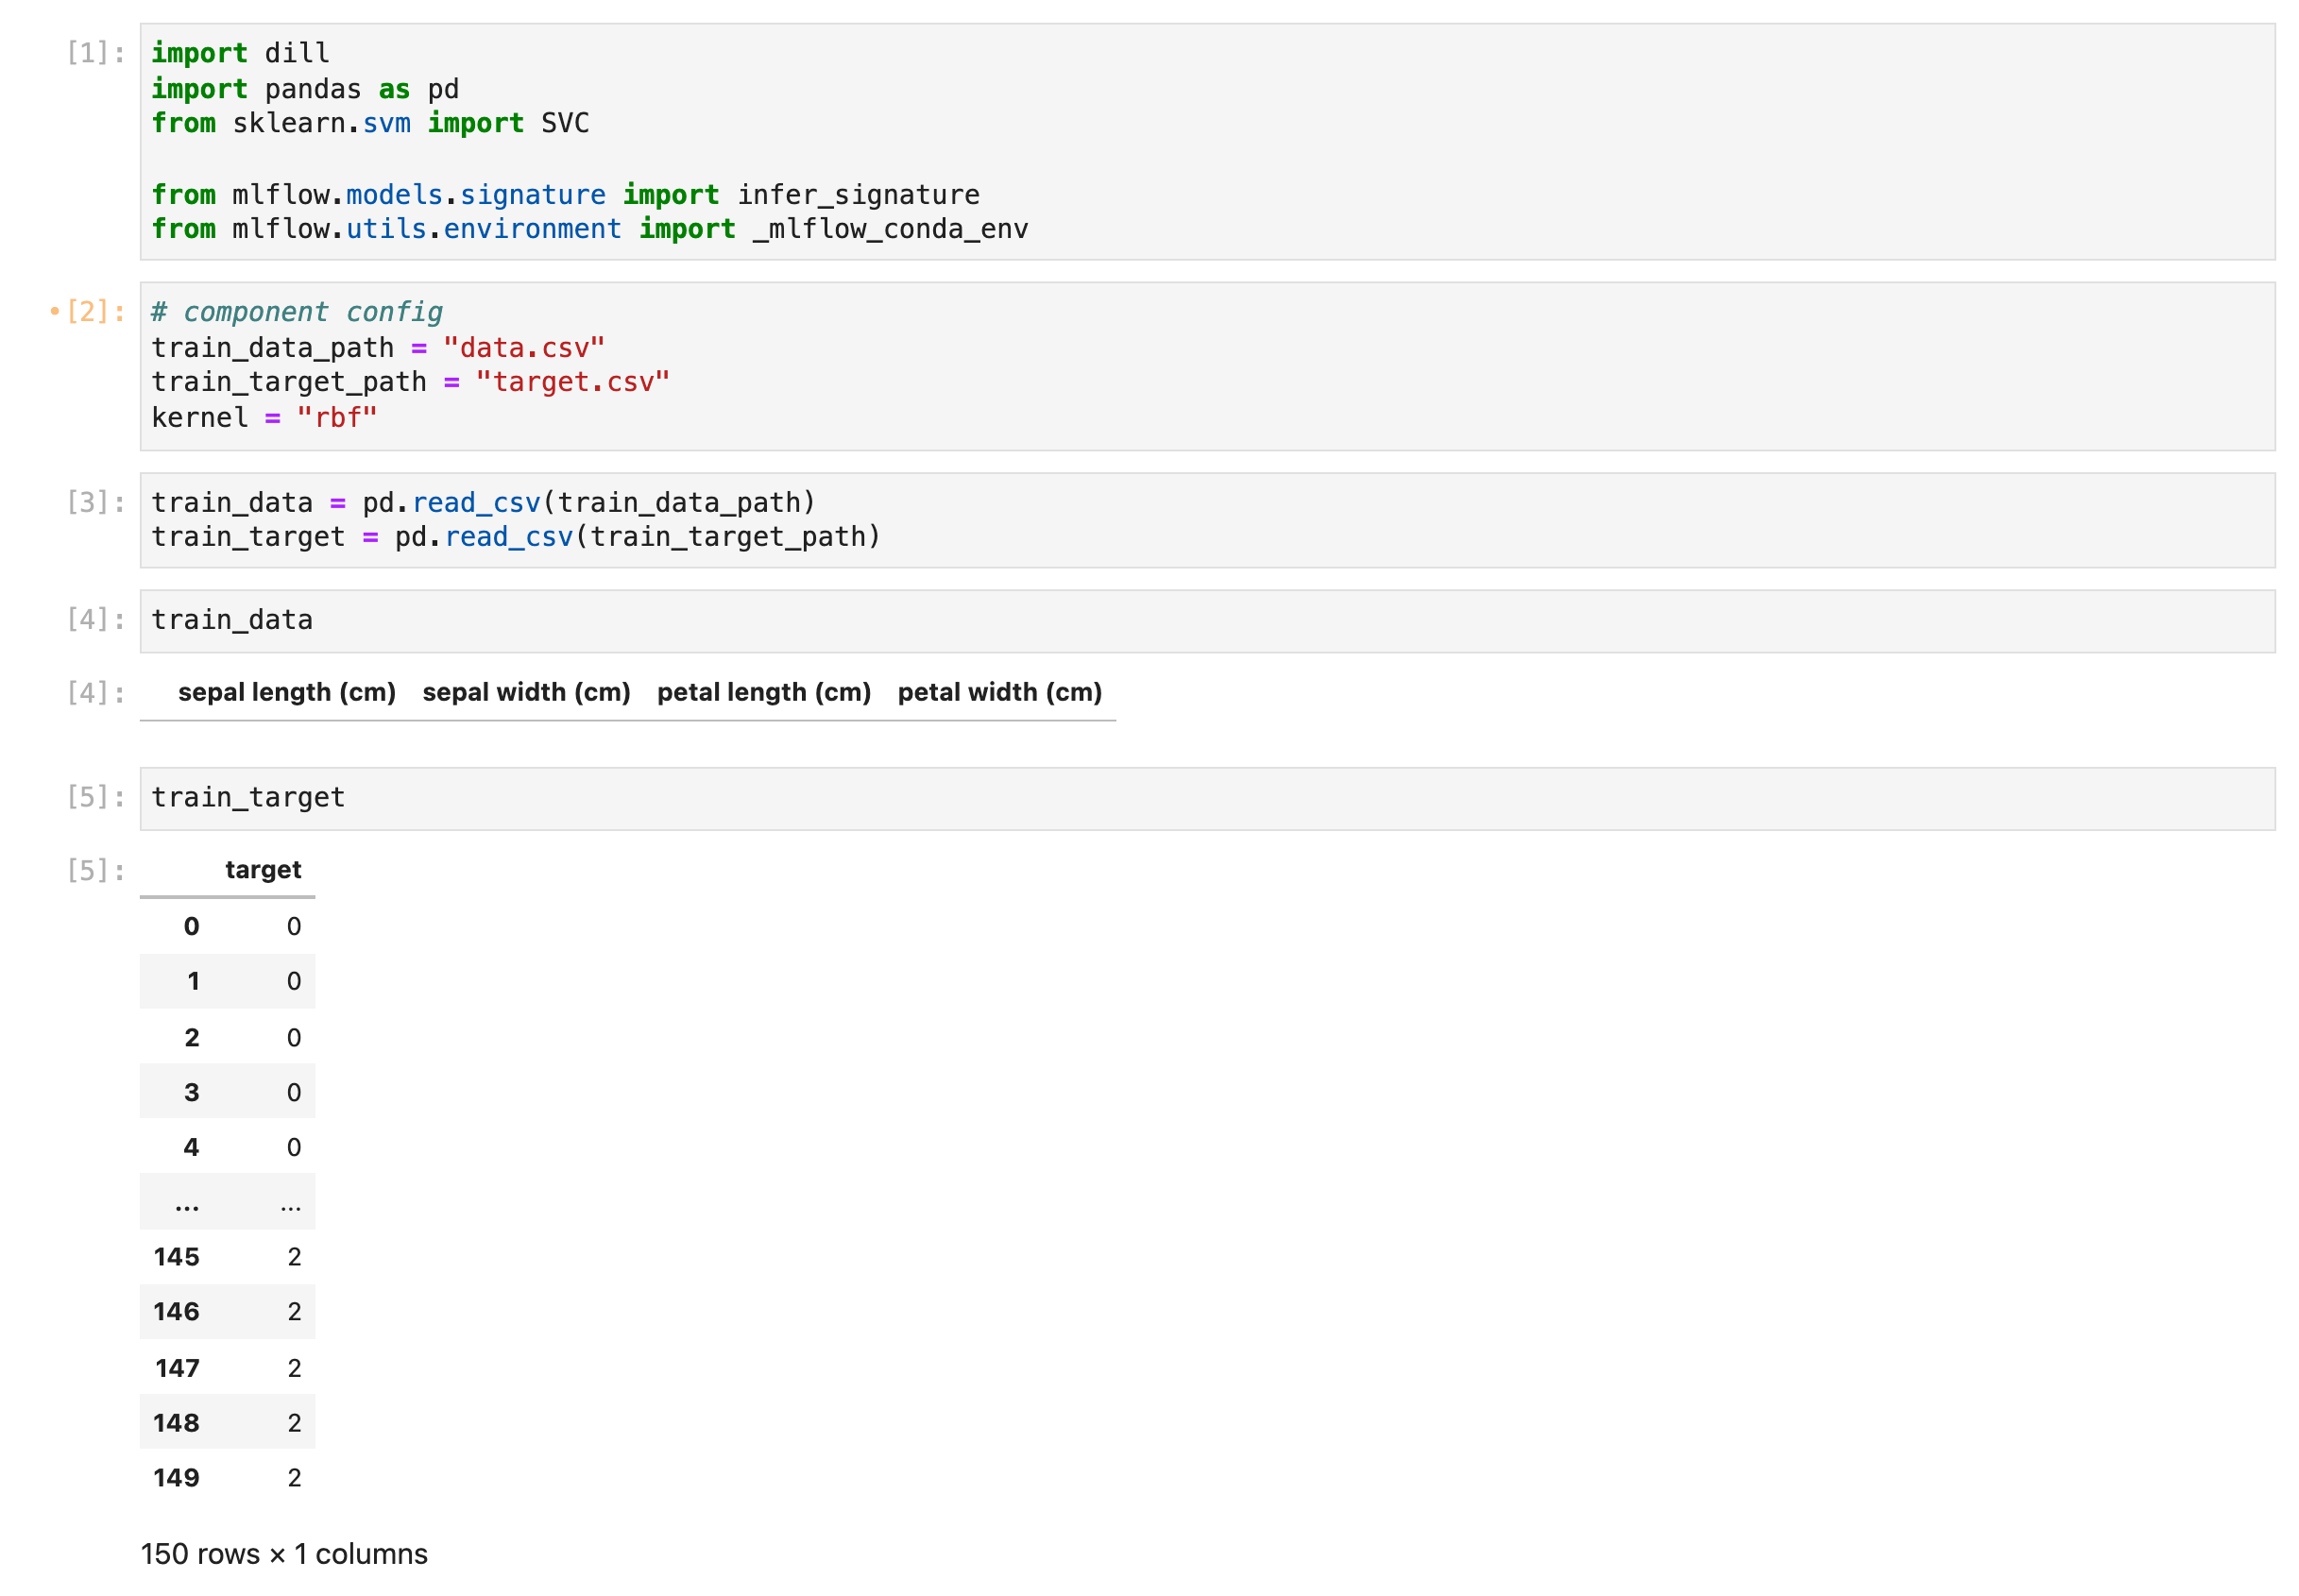Click row index 0 in target table
This screenshot has width=2299, height=1596.
click(191, 926)
